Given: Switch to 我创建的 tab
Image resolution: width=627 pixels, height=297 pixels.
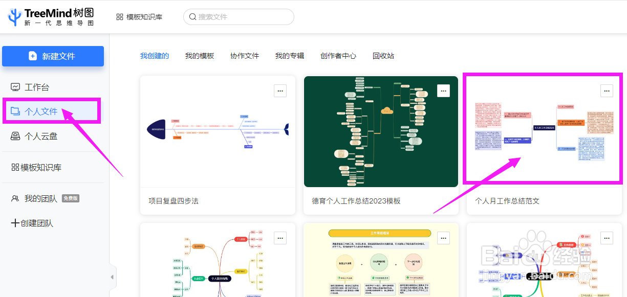Looking at the screenshot, I should (155, 56).
